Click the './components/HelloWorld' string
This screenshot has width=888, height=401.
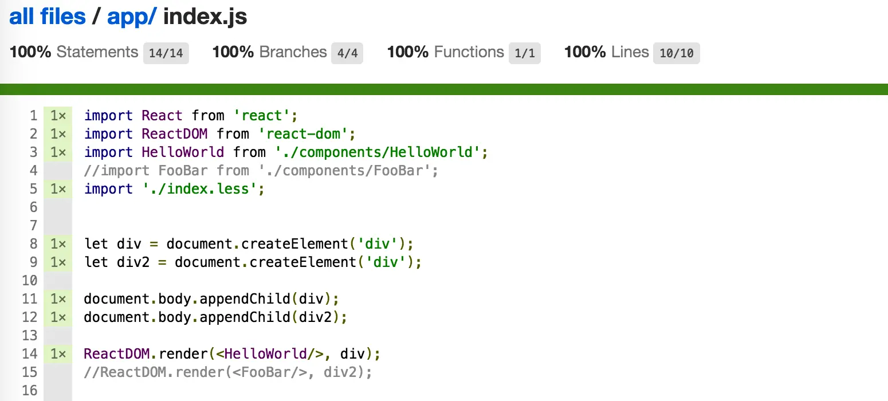(x=378, y=152)
